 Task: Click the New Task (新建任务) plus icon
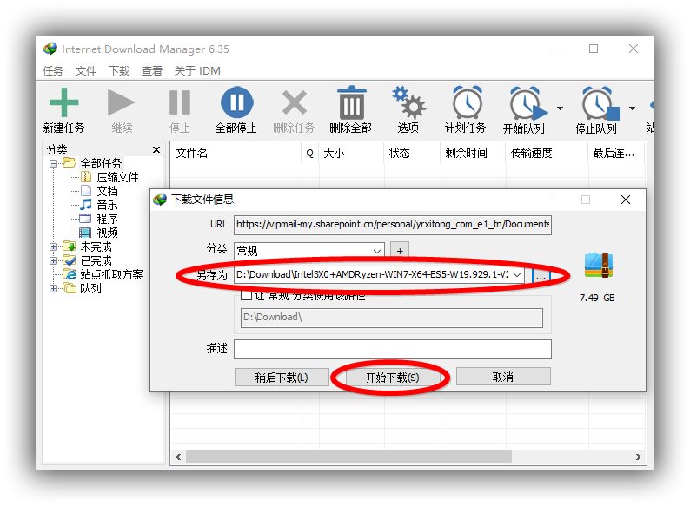click(x=63, y=102)
